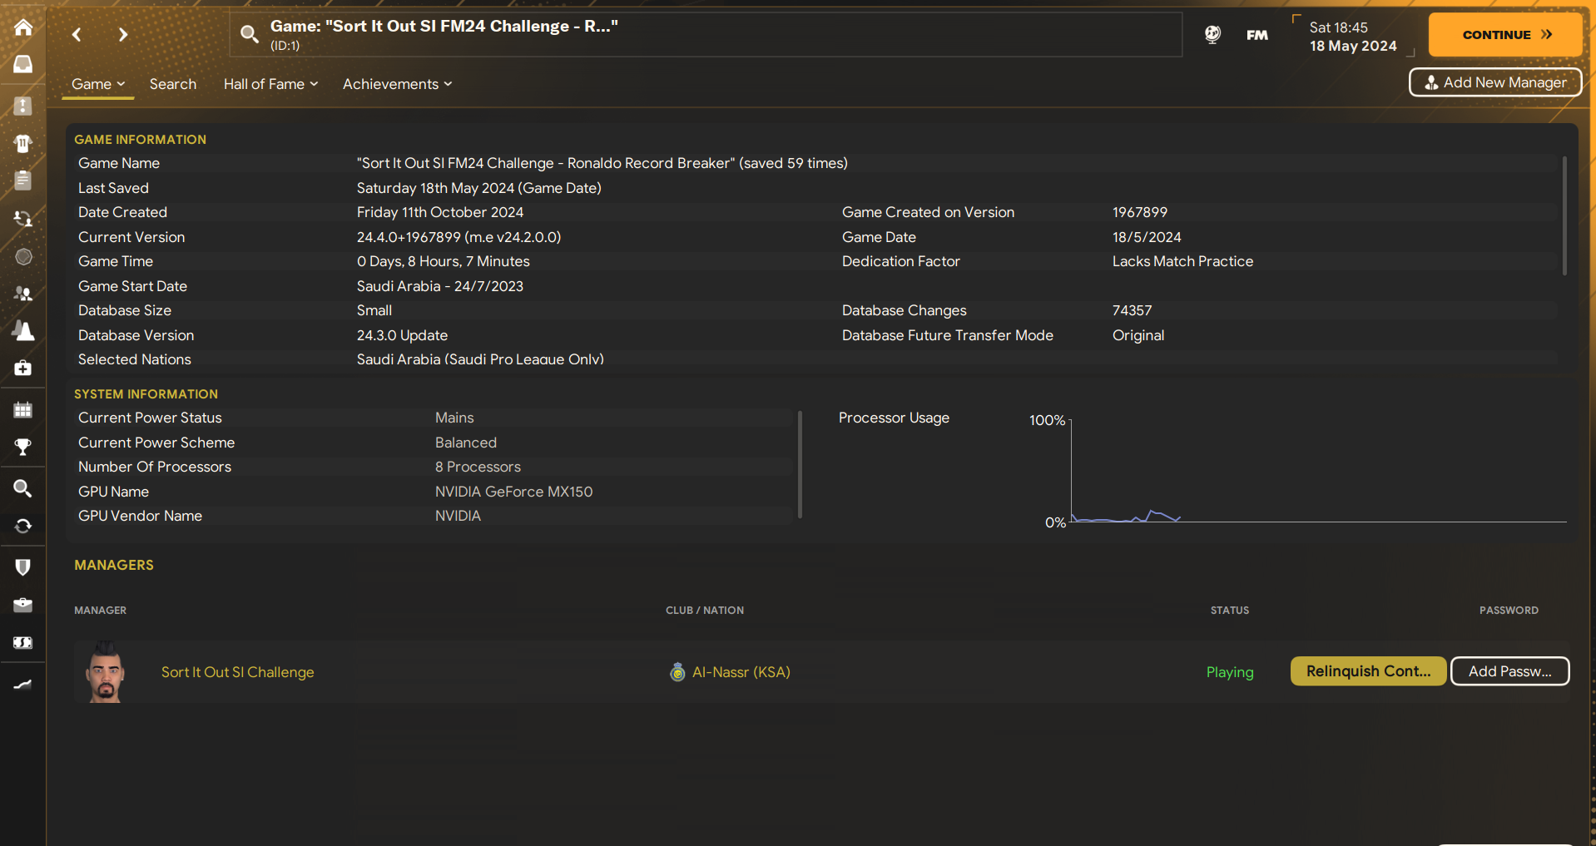Expand the Hall of Fame menu

(x=270, y=84)
